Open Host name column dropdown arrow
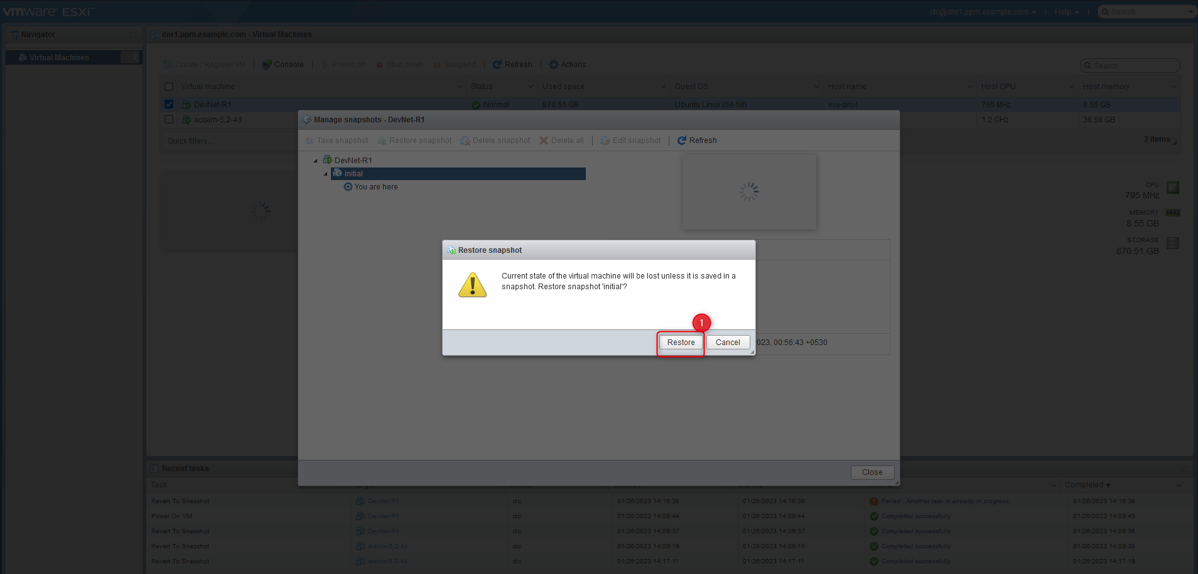1198x574 pixels. 970,87
